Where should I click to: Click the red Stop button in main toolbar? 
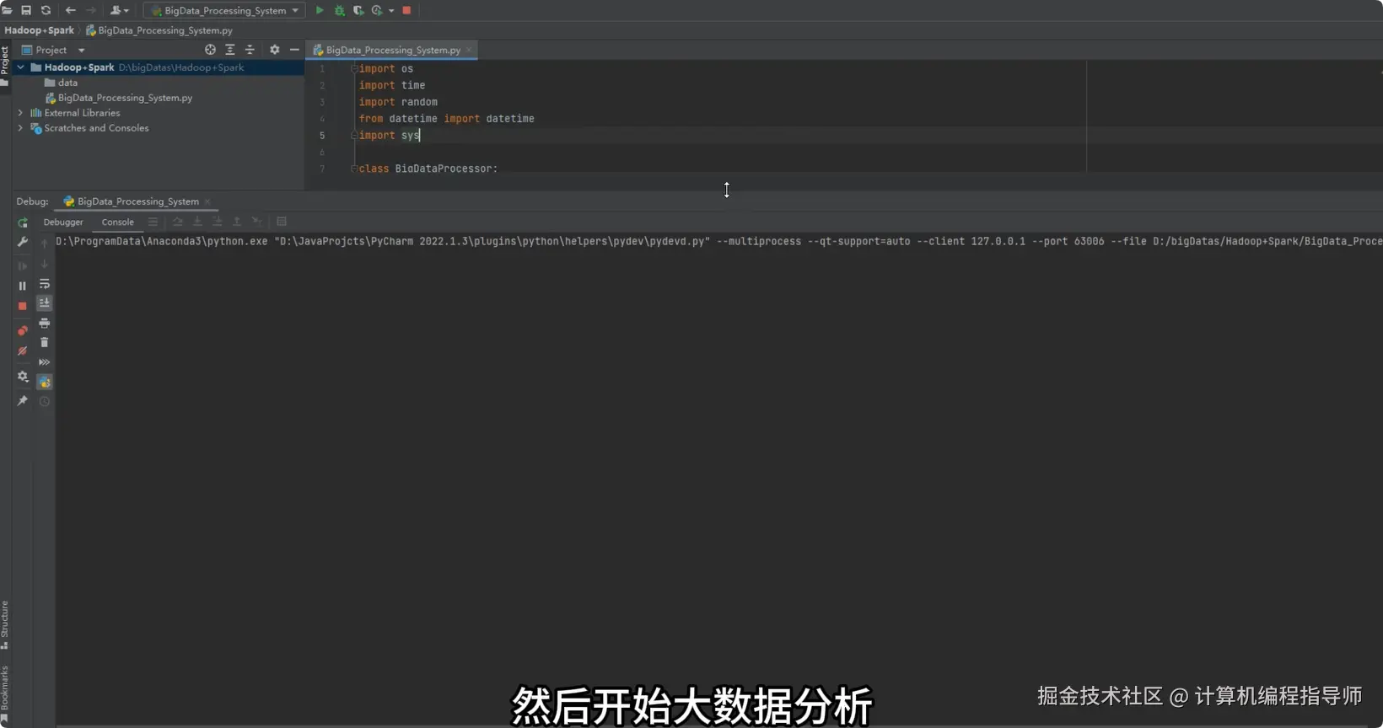406,10
